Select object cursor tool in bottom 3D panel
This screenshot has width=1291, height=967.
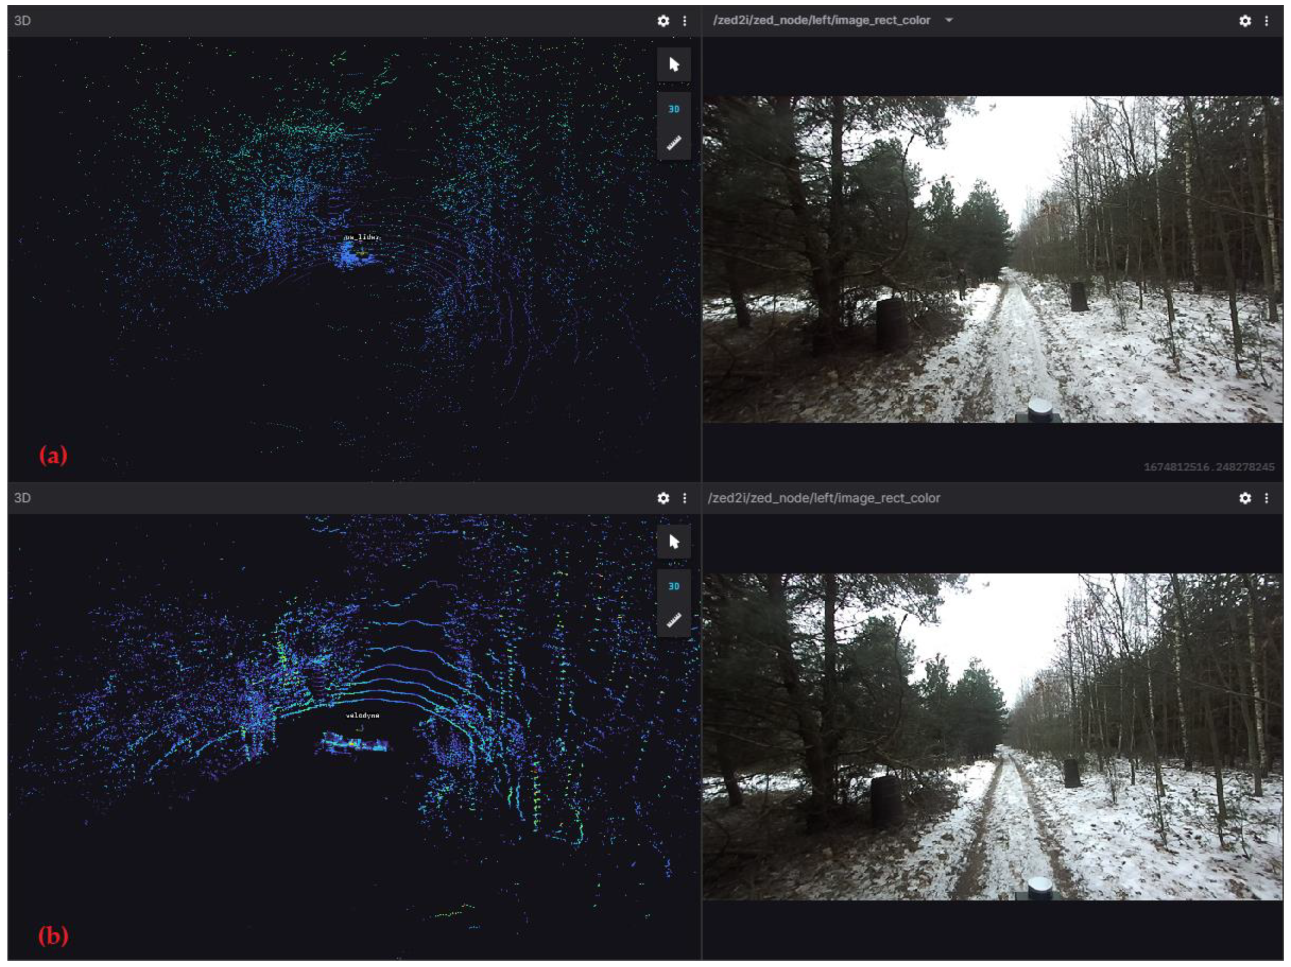[674, 542]
